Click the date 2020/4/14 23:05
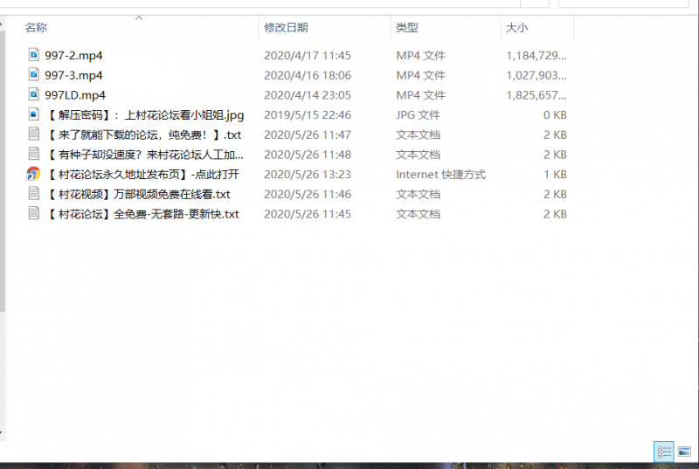The image size is (699, 469). tap(308, 95)
